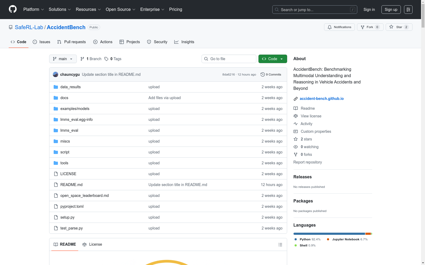Click the bell icon in Notifications
This screenshot has width=425, height=265.
[330, 27]
